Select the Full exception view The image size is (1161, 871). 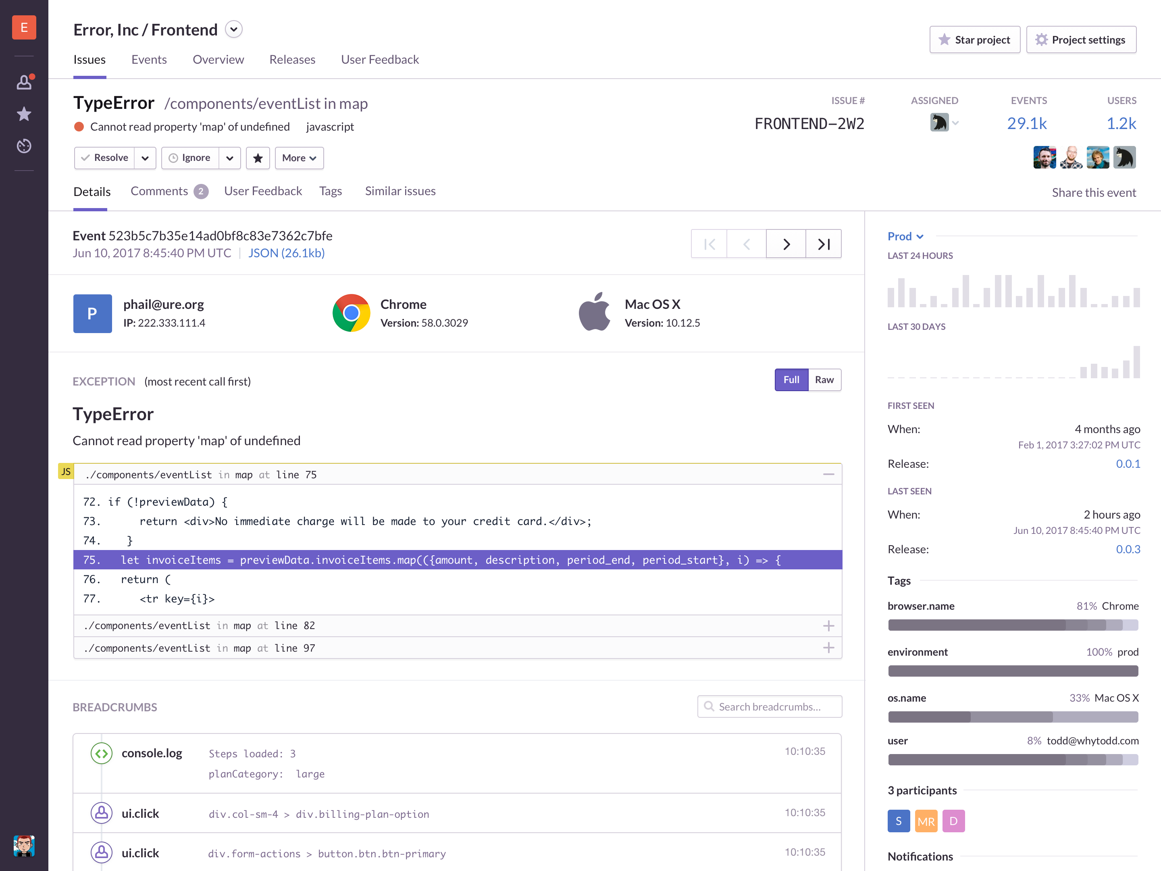coord(791,379)
